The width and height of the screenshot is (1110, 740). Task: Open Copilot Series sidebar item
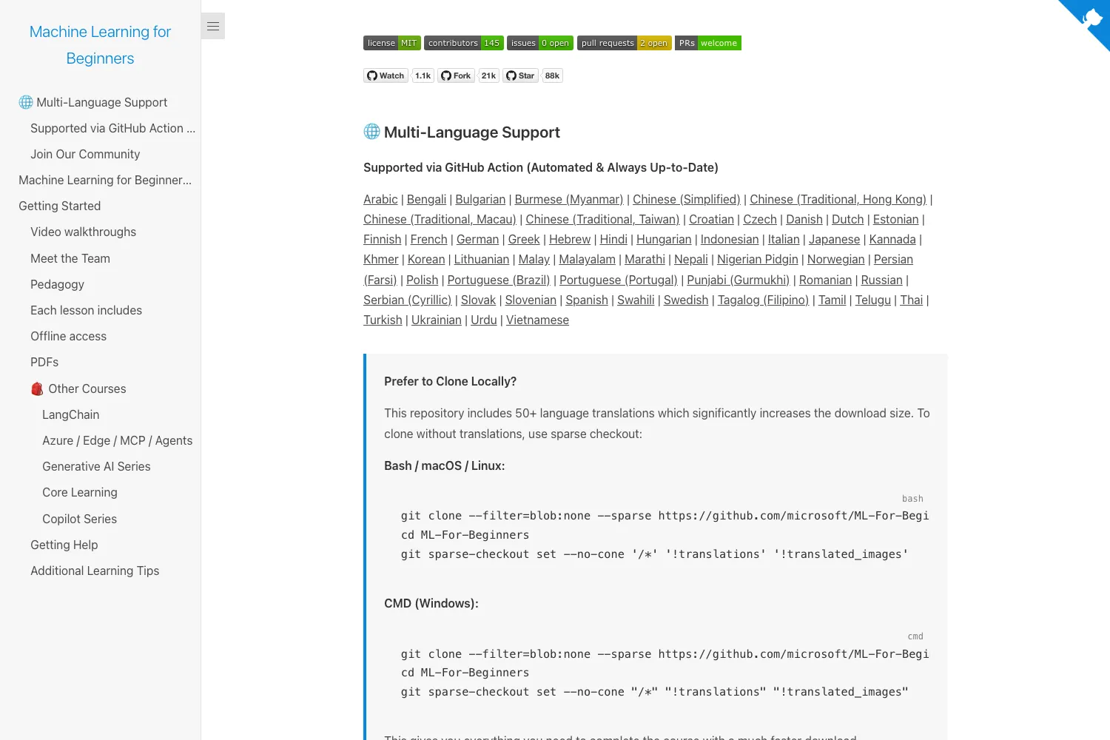point(79,519)
